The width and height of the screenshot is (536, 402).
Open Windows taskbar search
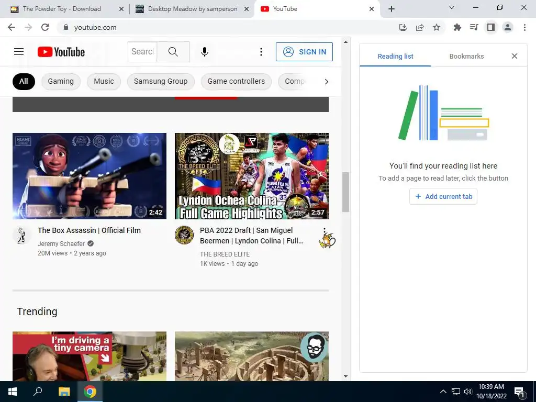coord(38,392)
